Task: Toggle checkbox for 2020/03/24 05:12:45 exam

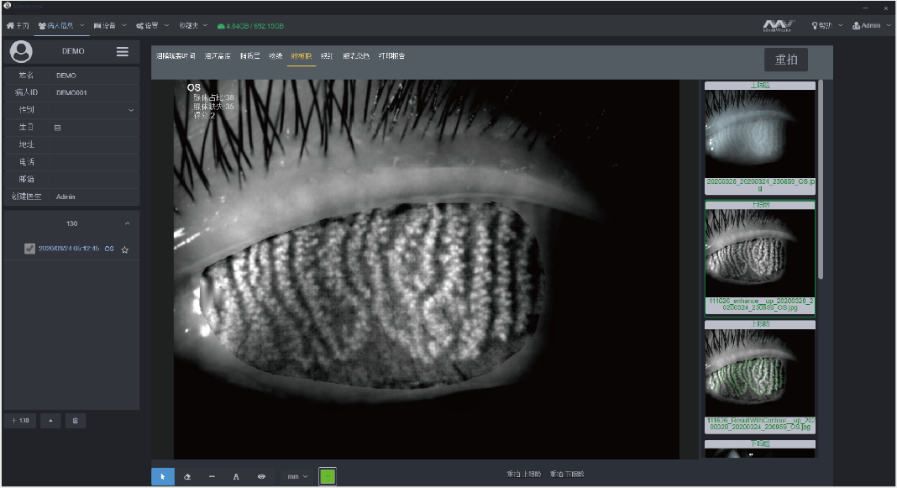Action: (x=29, y=249)
